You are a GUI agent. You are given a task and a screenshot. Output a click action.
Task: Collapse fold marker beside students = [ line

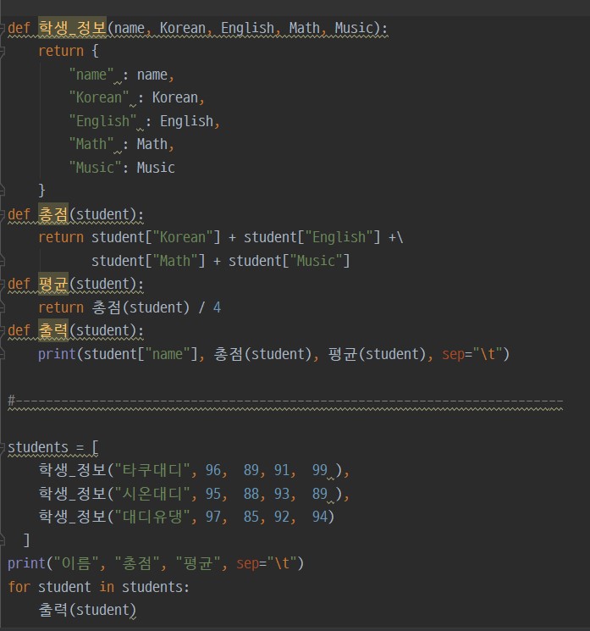2,447
